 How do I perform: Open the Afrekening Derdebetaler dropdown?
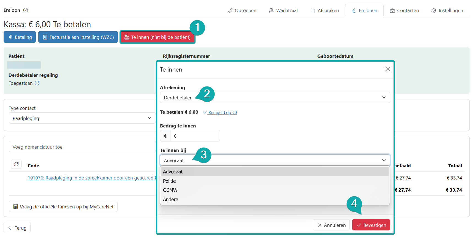coord(275,97)
